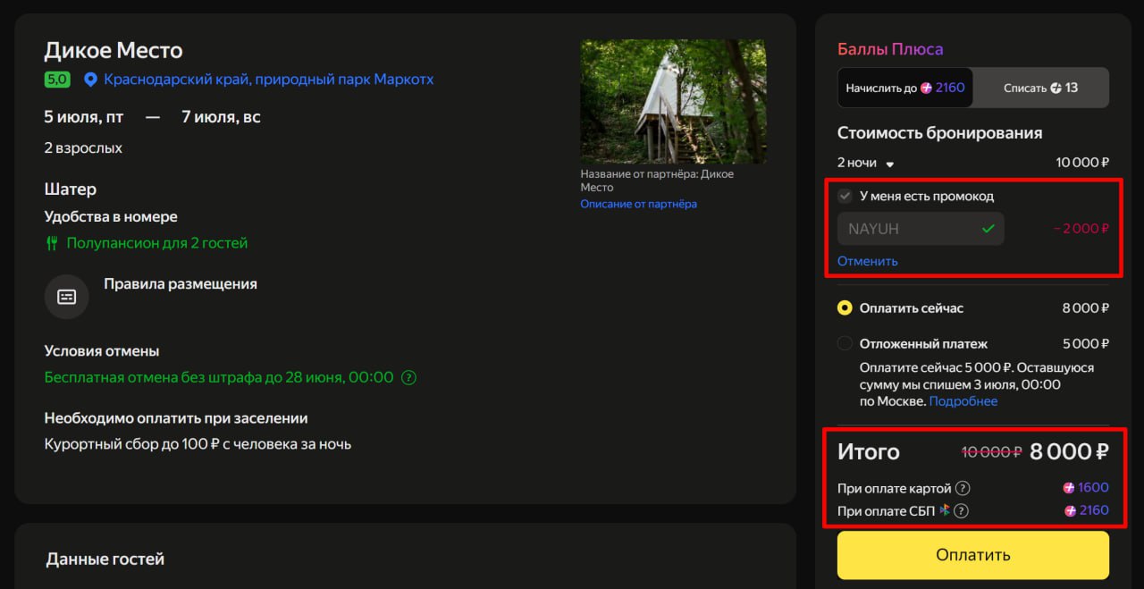Click 'Отменить' promo code link

pyautogui.click(x=867, y=261)
